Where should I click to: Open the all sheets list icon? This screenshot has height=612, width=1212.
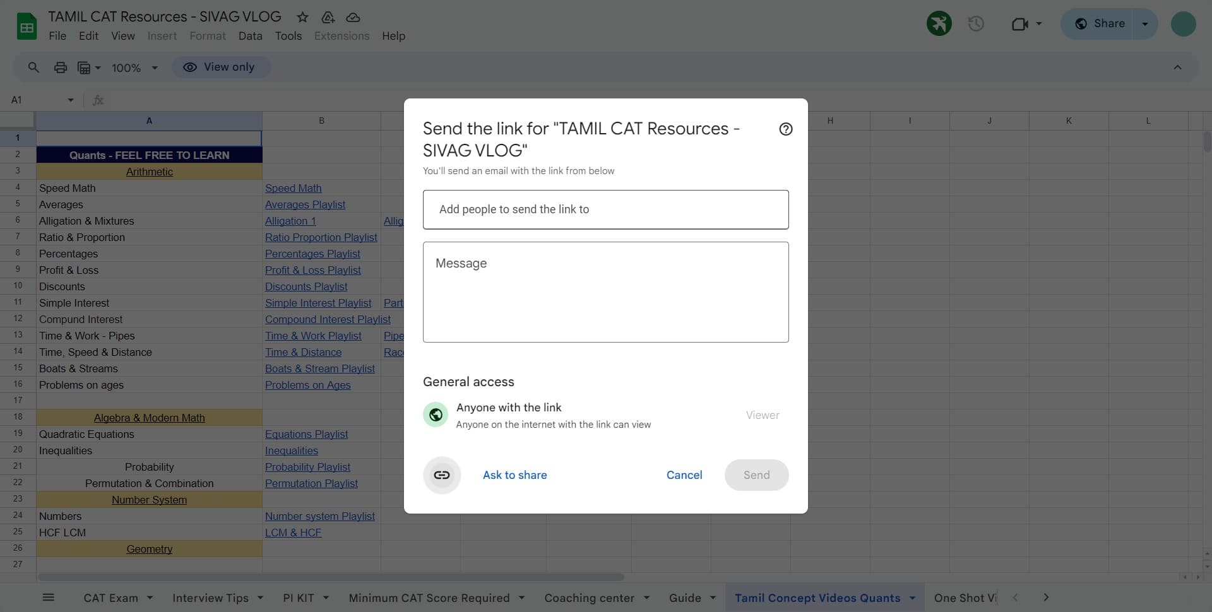pos(49,597)
